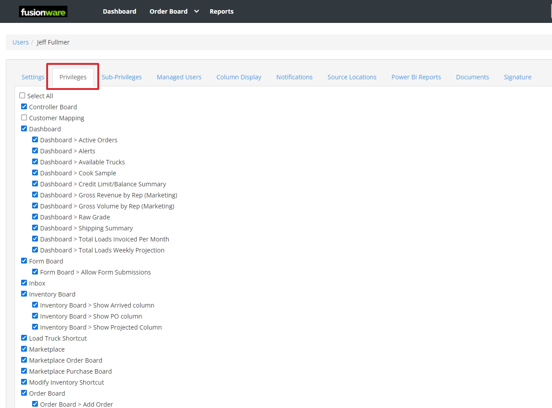
Task: Open the Notifications tab
Action: (294, 77)
